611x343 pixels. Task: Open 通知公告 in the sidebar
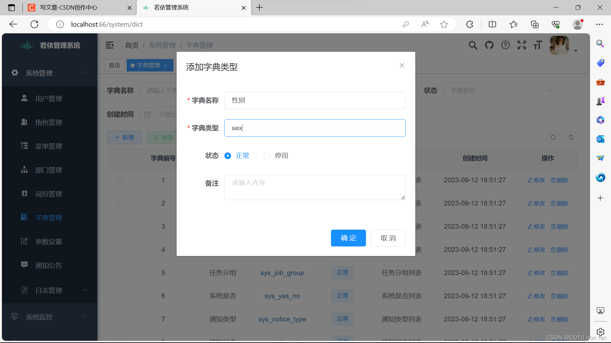tap(50, 265)
